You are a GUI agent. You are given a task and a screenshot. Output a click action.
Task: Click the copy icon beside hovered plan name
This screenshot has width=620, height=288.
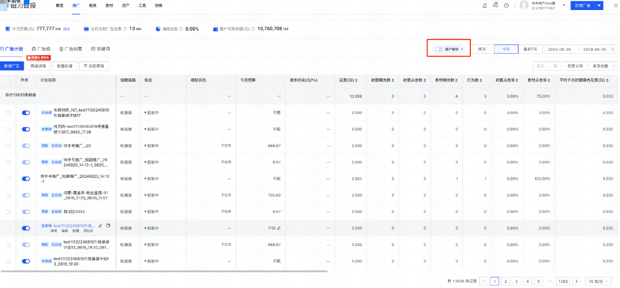coord(108,225)
